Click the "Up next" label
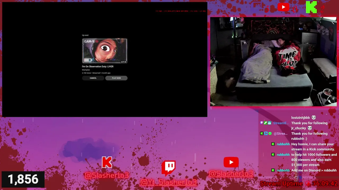This screenshot has width=339, height=190. click(85, 35)
